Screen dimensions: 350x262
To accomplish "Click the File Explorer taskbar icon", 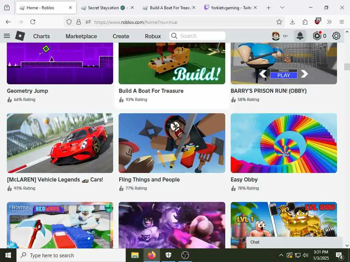I will point(135,255).
